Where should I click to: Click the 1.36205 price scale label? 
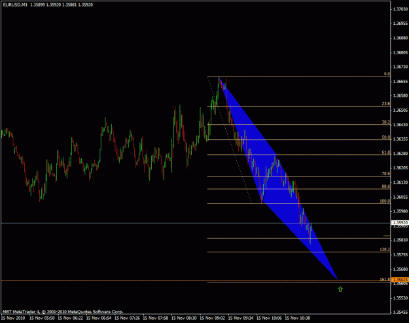[x=400, y=167]
